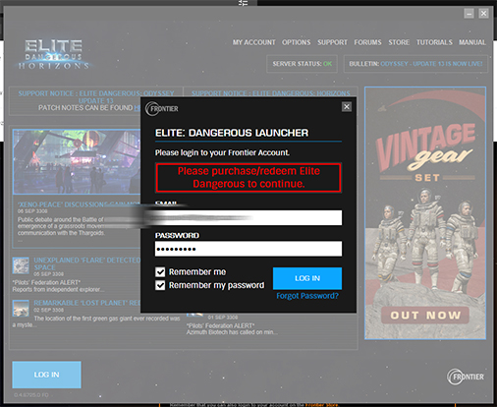Open the Vintage Gear Set banner
Screen dimensions: 497x407
(x=425, y=213)
